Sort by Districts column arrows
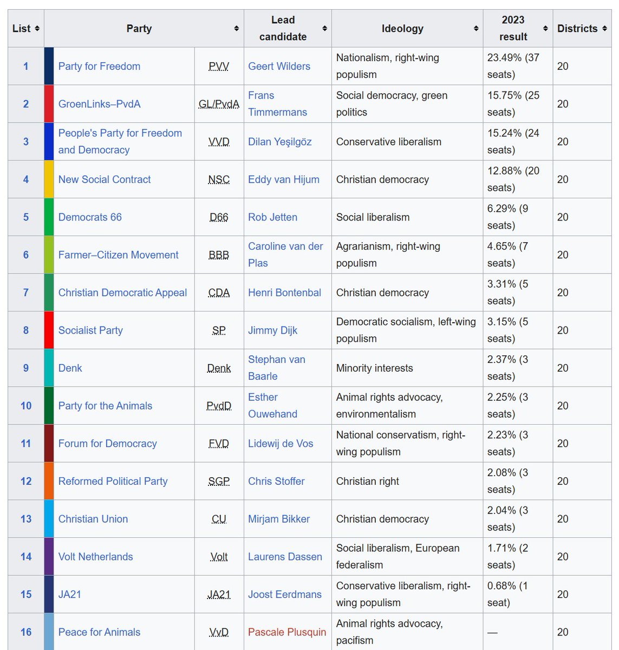The image size is (619, 650). click(x=605, y=29)
